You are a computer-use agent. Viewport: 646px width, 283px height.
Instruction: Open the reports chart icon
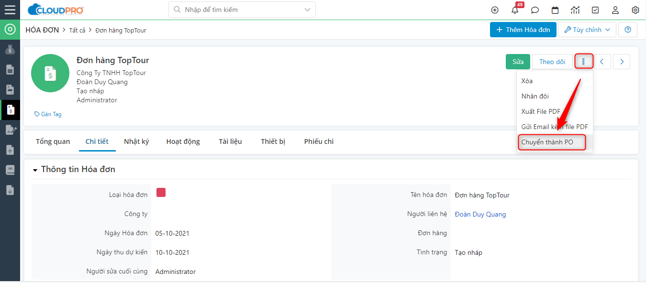pos(575,10)
